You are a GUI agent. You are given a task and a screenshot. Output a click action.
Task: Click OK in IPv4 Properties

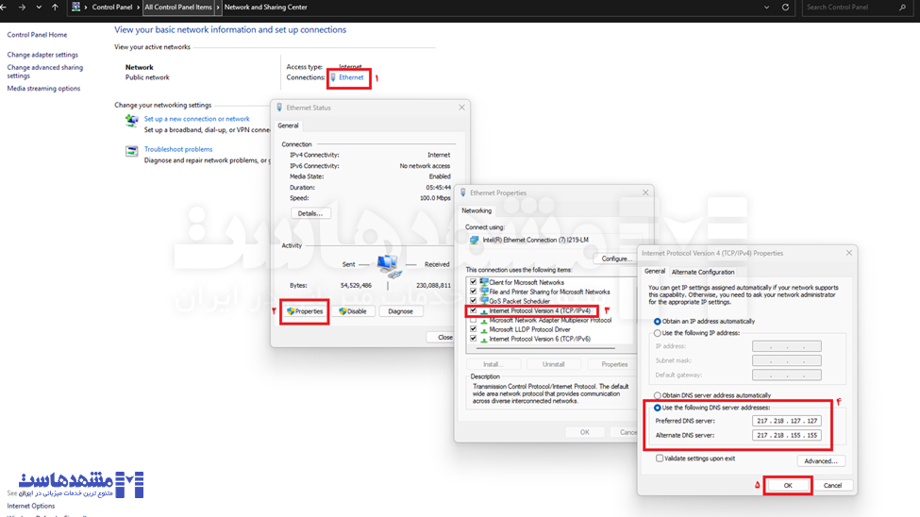(788, 486)
